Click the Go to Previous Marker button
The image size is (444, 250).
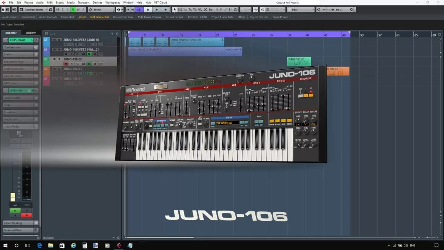tap(128, 9)
